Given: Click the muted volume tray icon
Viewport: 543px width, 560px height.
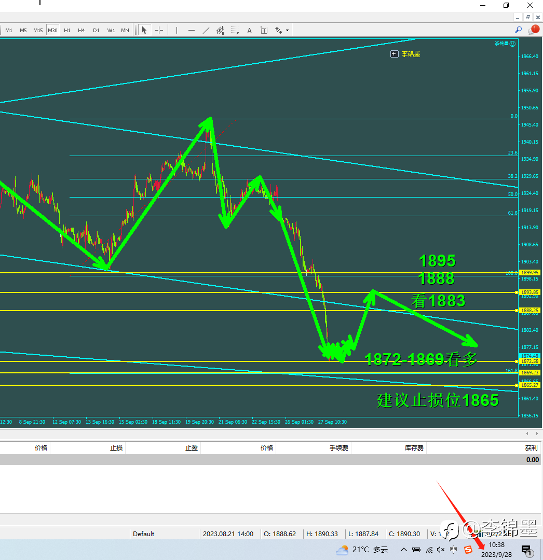Looking at the screenshot, I should click(441, 550).
